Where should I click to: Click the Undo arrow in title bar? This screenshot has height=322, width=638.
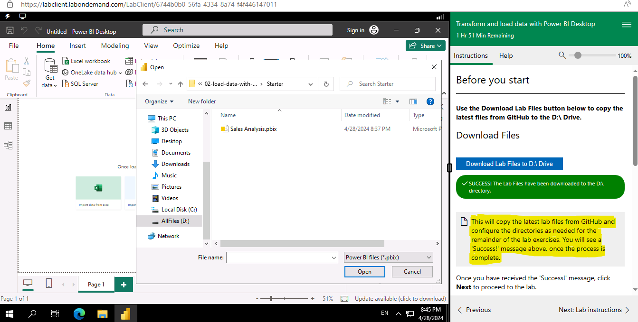tap(24, 30)
